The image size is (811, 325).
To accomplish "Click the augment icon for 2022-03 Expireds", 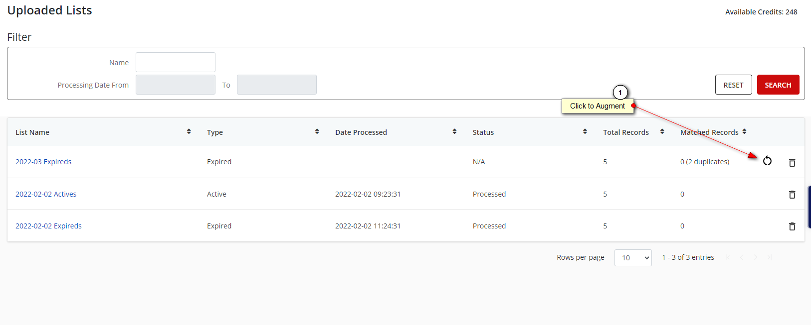I will [x=767, y=161].
